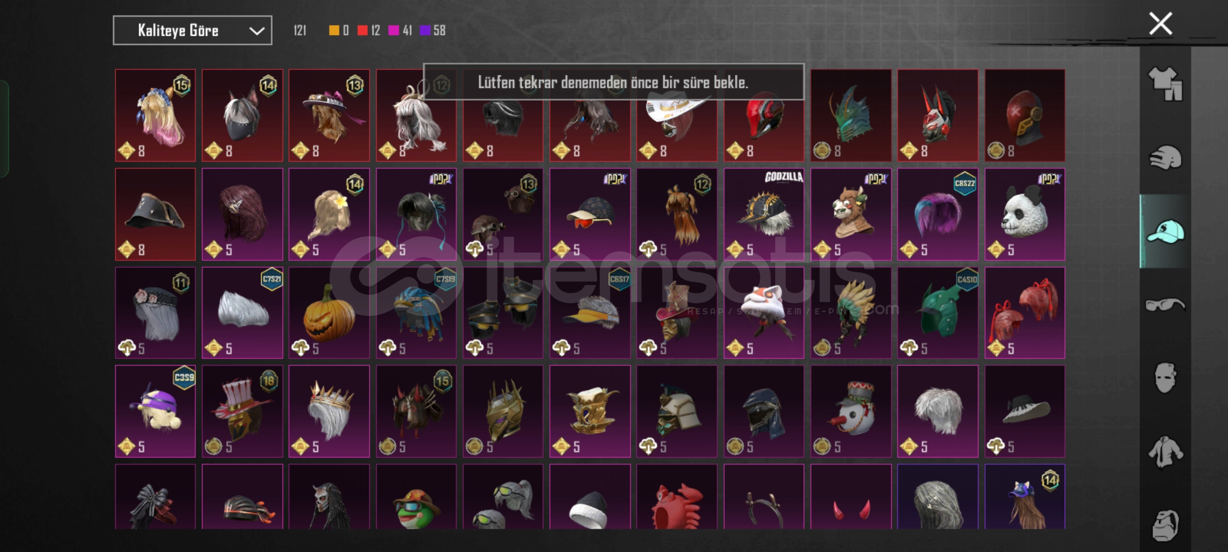Select the helmet category icon
The height and width of the screenshot is (552, 1228).
coord(1165,157)
